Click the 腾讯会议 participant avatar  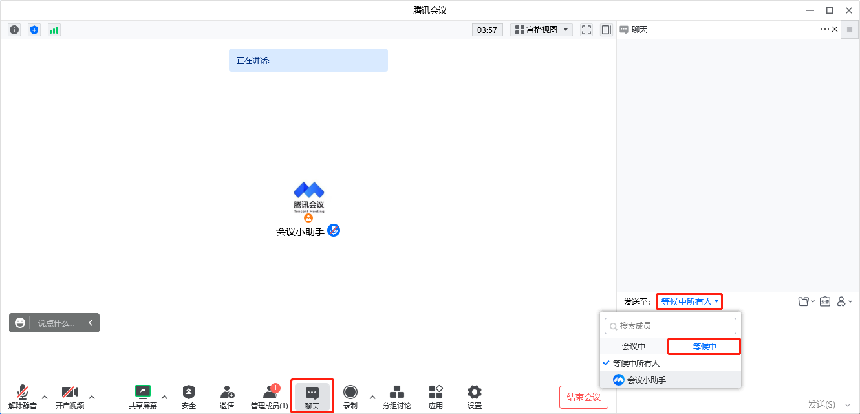tap(308, 197)
